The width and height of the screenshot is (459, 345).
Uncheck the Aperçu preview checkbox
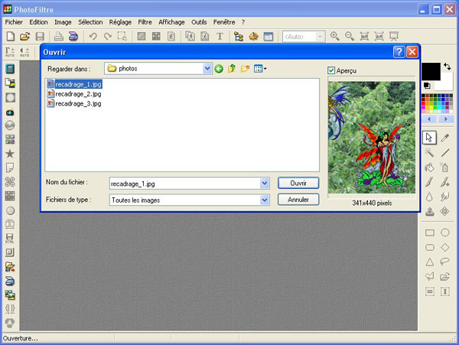point(331,70)
